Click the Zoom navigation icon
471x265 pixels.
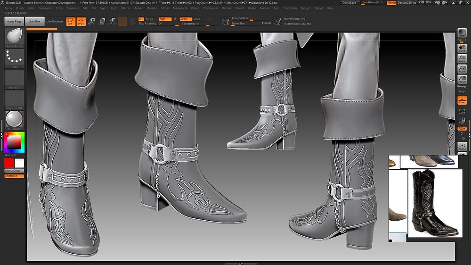(x=462, y=58)
